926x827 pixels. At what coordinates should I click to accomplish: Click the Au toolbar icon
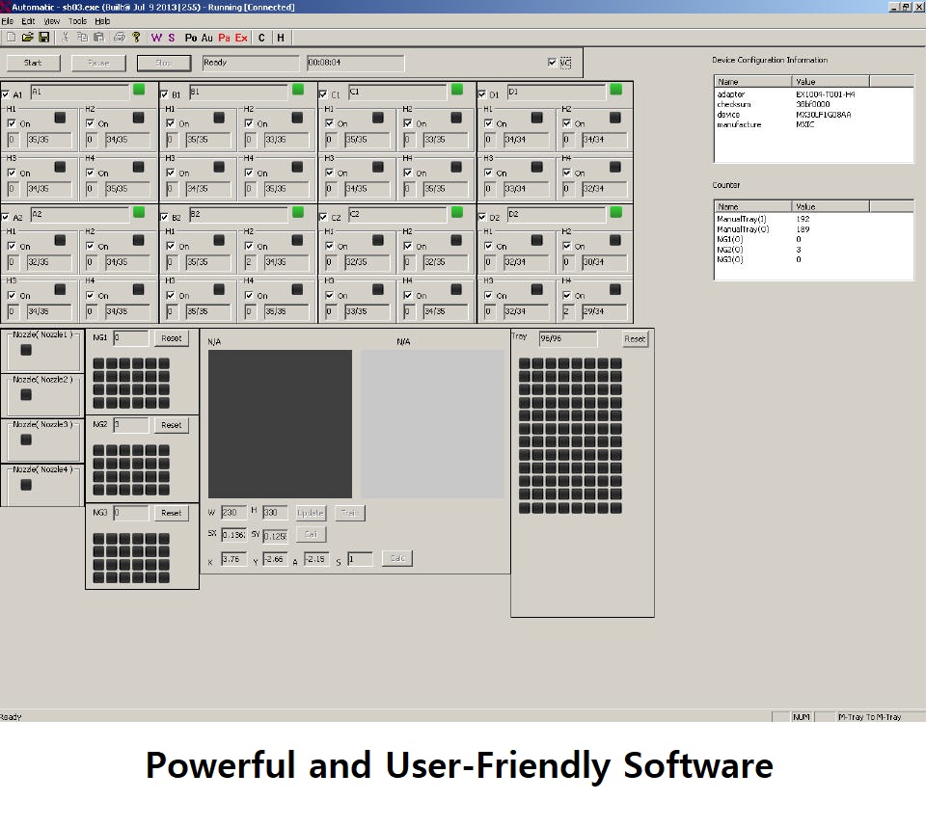pos(207,38)
